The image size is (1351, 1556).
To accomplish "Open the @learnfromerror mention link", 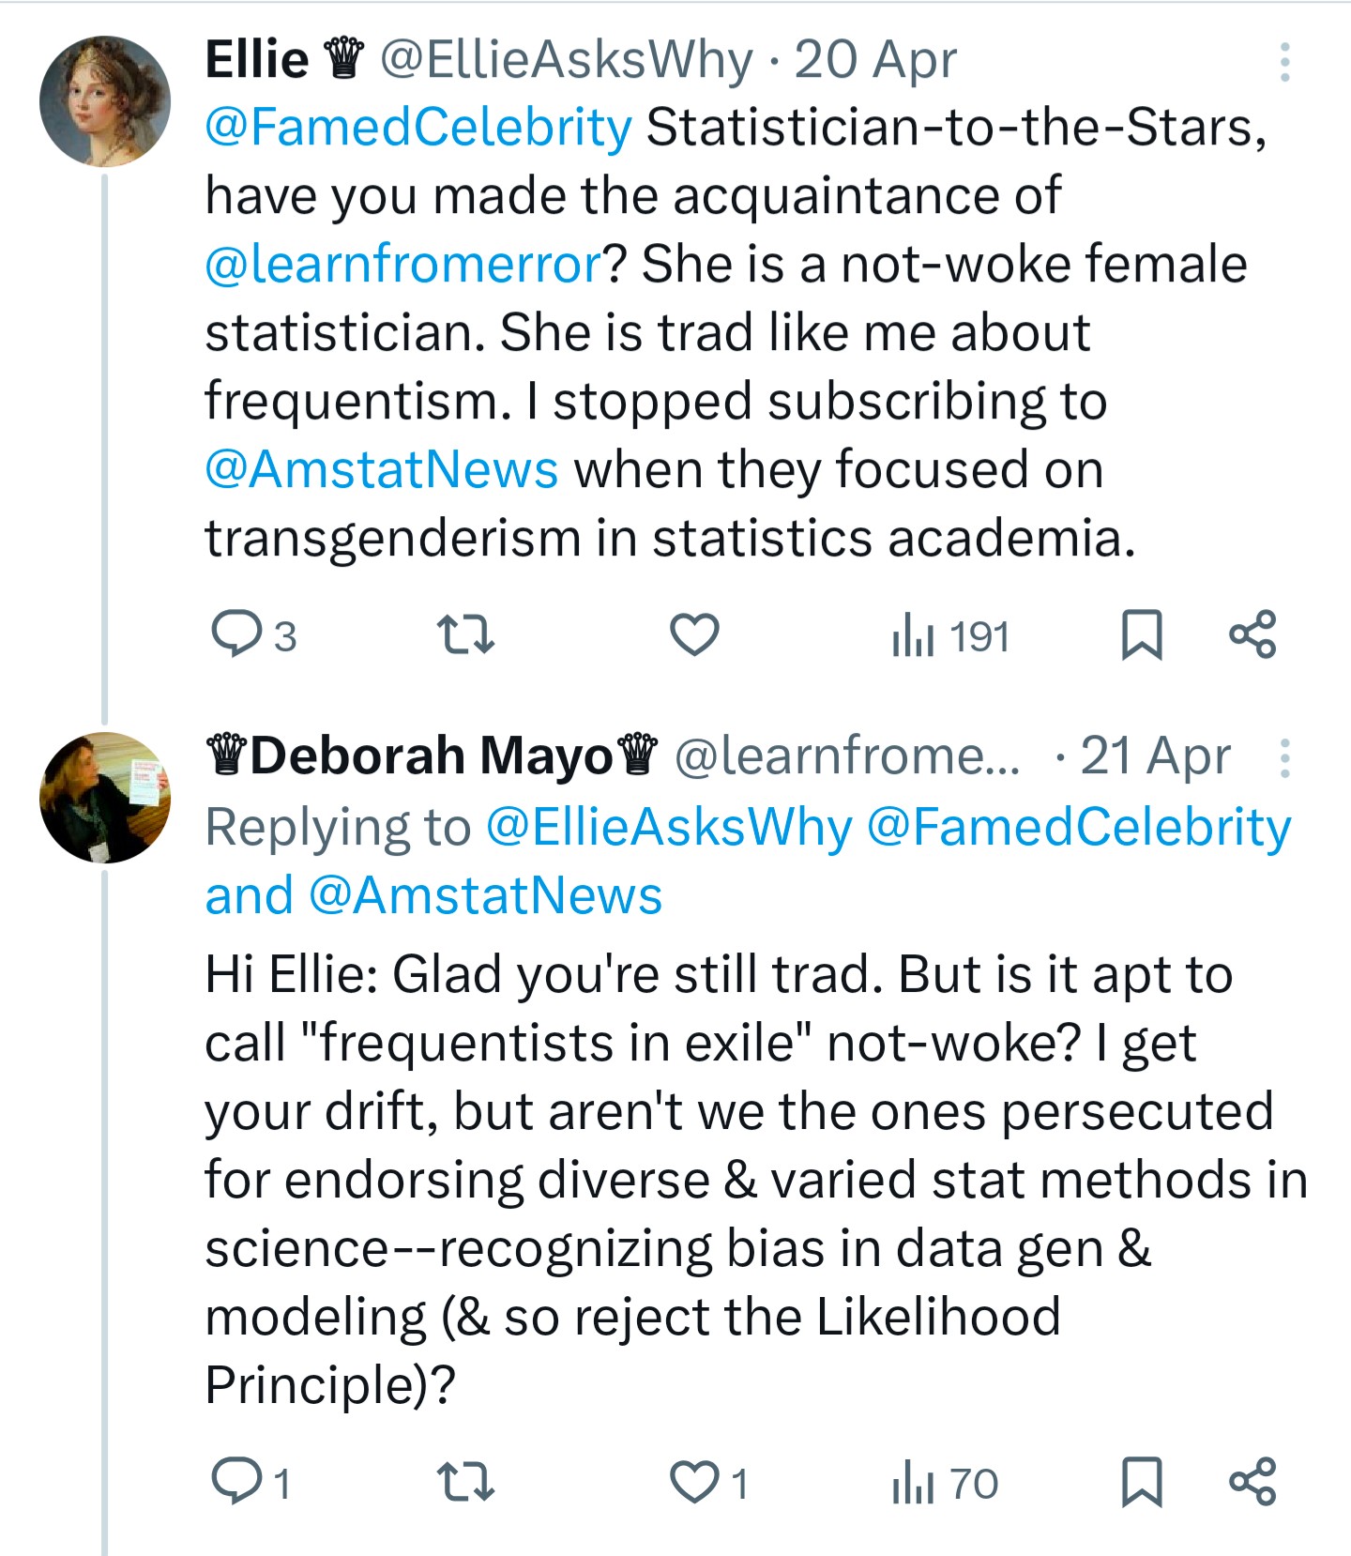I will point(403,264).
